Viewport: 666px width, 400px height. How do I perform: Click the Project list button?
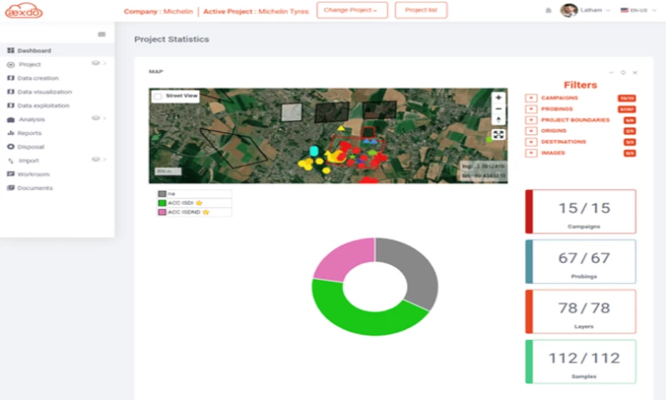coord(421,10)
